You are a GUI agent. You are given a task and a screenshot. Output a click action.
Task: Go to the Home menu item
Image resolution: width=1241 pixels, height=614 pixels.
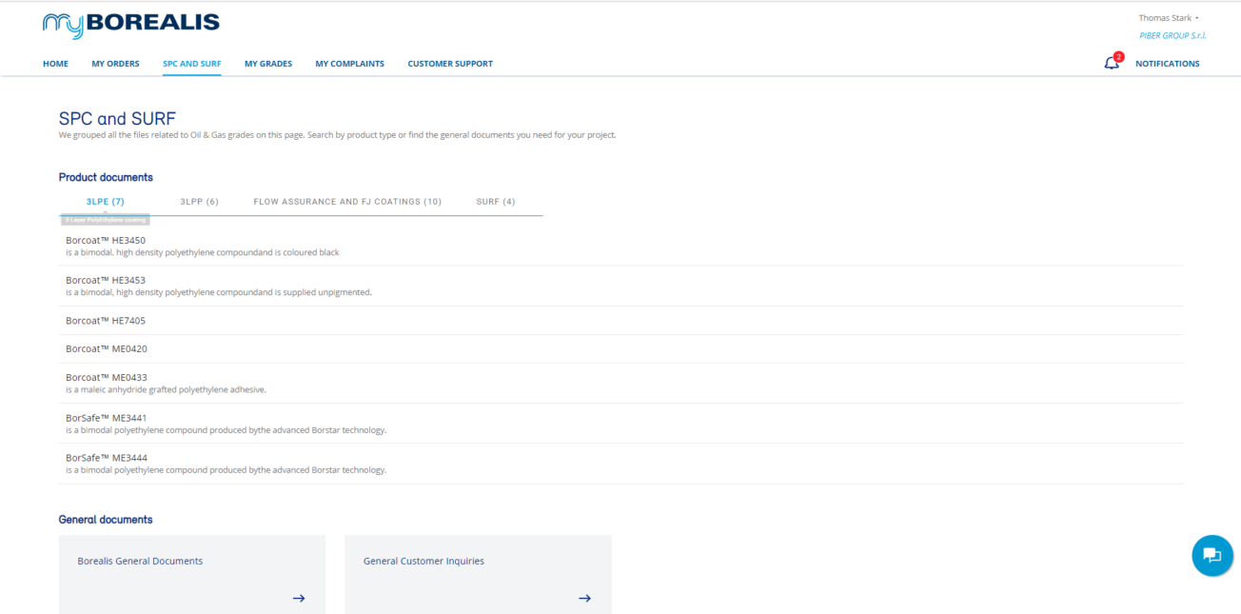pos(55,64)
